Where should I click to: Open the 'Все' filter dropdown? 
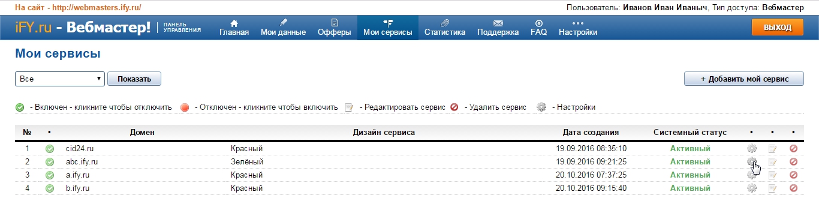click(x=60, y=79)
